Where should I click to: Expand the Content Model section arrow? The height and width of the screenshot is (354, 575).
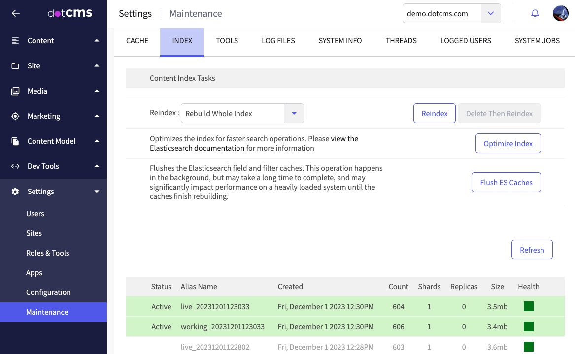97,141
